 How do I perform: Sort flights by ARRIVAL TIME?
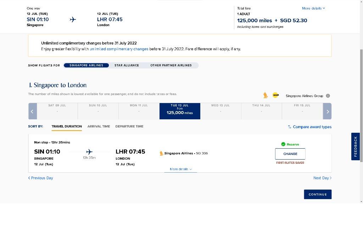[99, 126]
